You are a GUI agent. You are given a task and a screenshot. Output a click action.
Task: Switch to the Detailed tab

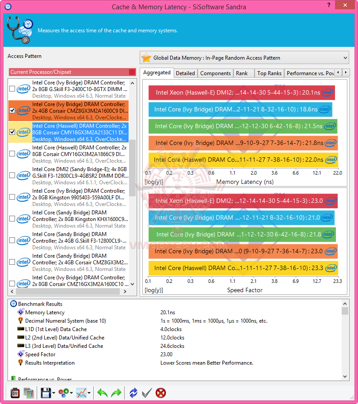tap(186, 73)
